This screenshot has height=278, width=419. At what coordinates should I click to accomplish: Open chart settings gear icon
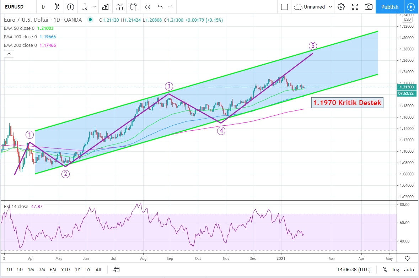341,7
